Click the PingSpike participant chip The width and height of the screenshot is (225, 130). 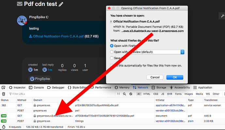pos(40,79)
